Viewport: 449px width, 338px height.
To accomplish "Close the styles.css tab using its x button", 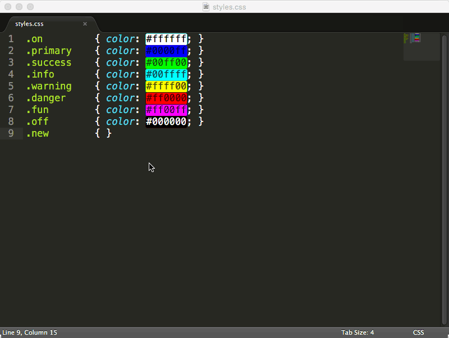I will (85, 24).
